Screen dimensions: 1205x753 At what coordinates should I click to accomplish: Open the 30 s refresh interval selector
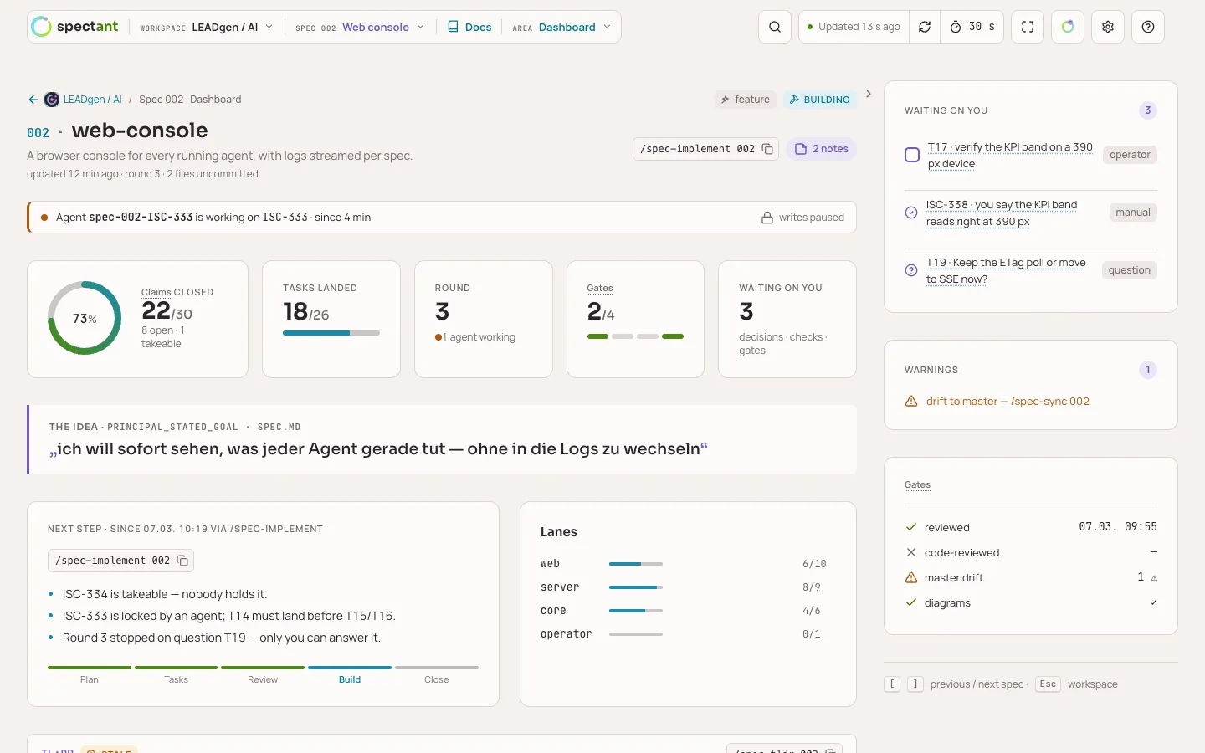[x=972, y=27]
